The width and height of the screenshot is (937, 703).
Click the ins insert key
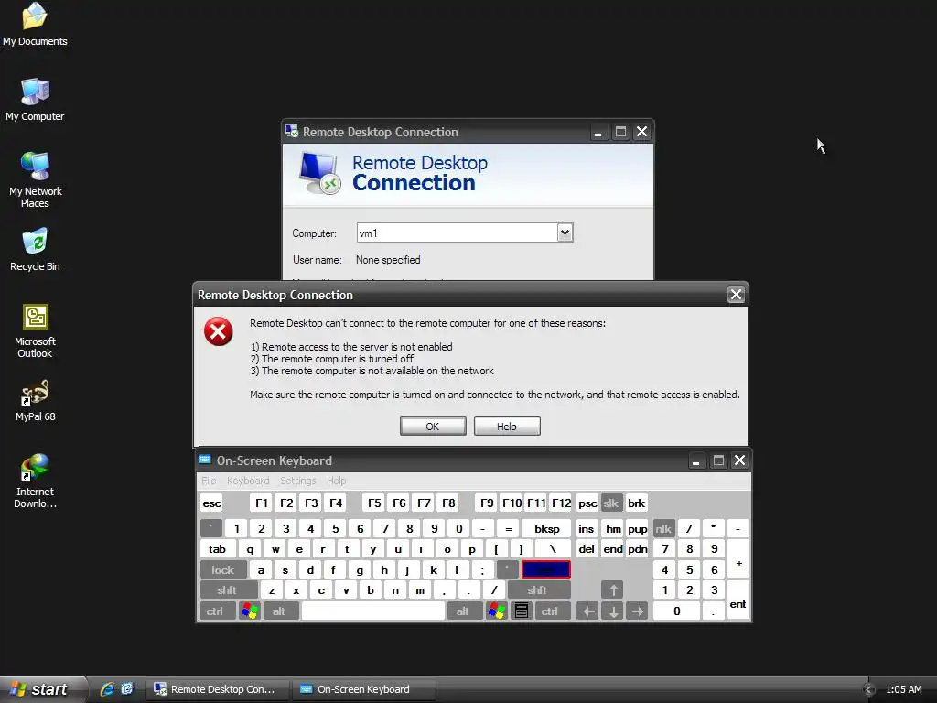(587, 528)
